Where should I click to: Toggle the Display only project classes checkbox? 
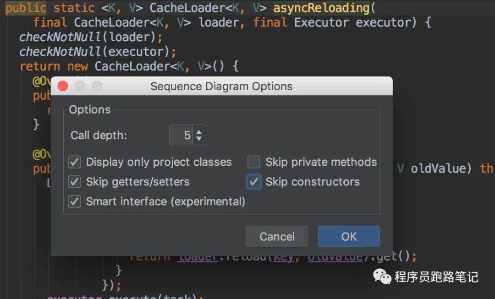point(74,162)
